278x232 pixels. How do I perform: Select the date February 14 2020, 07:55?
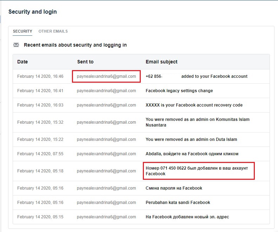click(x=40, y=154)
